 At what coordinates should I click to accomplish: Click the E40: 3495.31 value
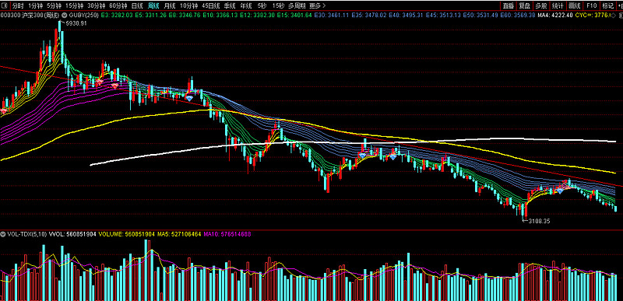click(407, 15)
